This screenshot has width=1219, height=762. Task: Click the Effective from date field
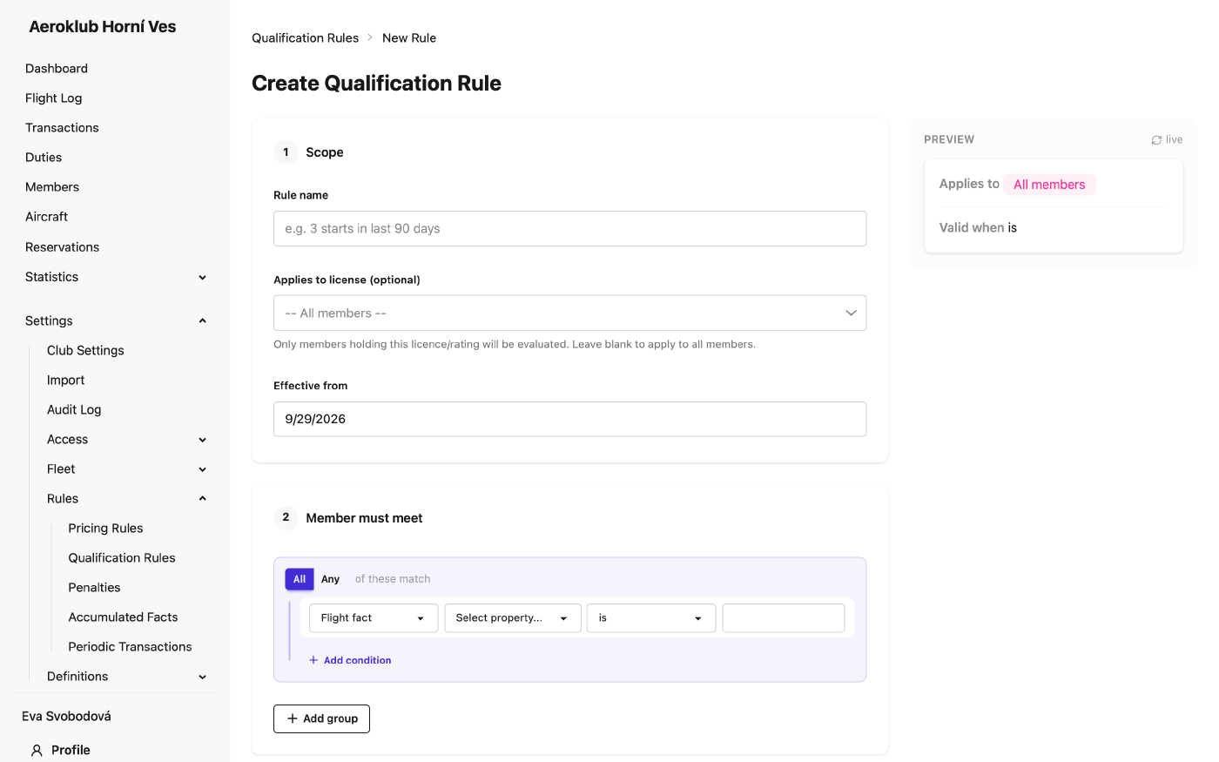pos(569,420)
